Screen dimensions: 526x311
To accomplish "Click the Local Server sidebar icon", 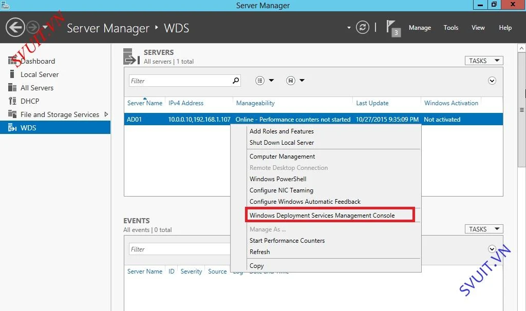I will coord(12,74).
